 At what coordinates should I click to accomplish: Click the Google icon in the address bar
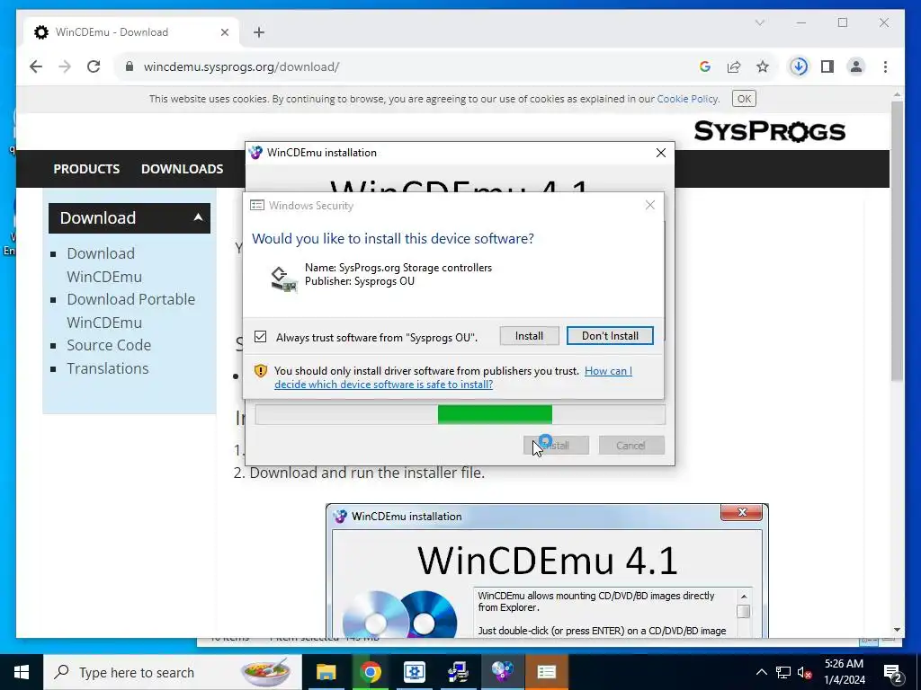click(705, 66)
